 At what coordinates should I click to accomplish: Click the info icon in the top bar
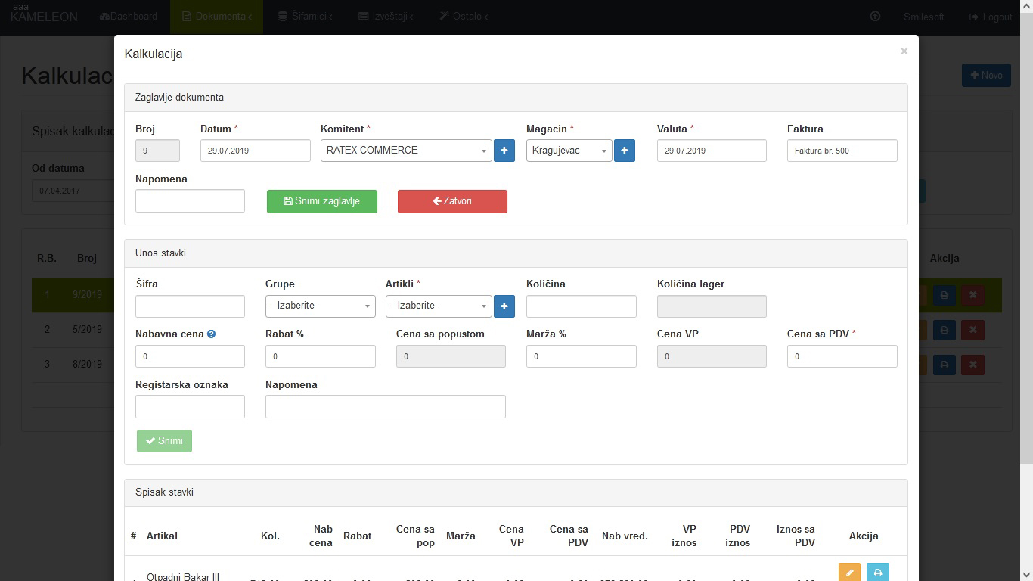[x=875, y=17]
